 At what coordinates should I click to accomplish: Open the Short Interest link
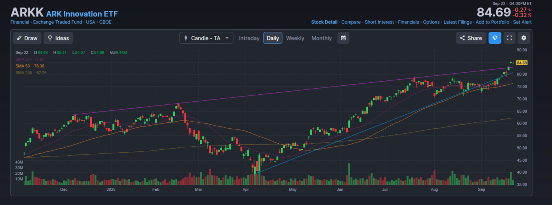click(x=379, y=22)
